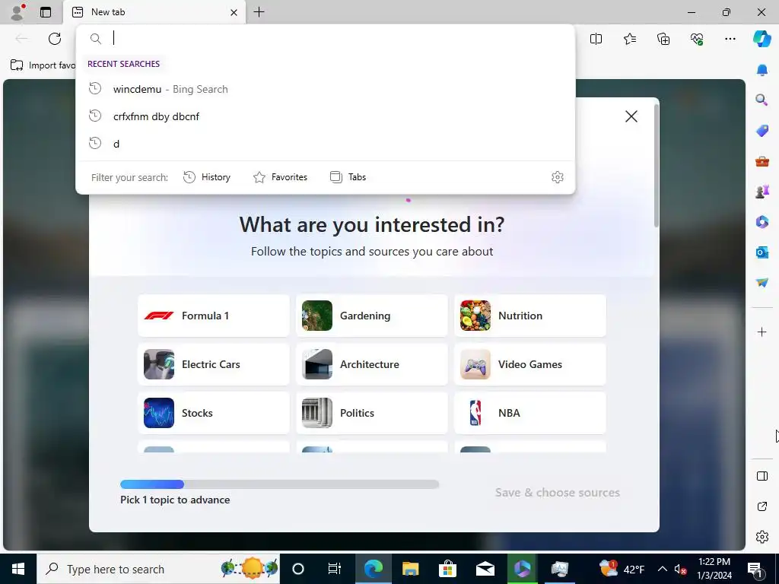779x584 pixels.
Task: Click the dialog's vertical scrollbar
Action: tap(657, 167)
